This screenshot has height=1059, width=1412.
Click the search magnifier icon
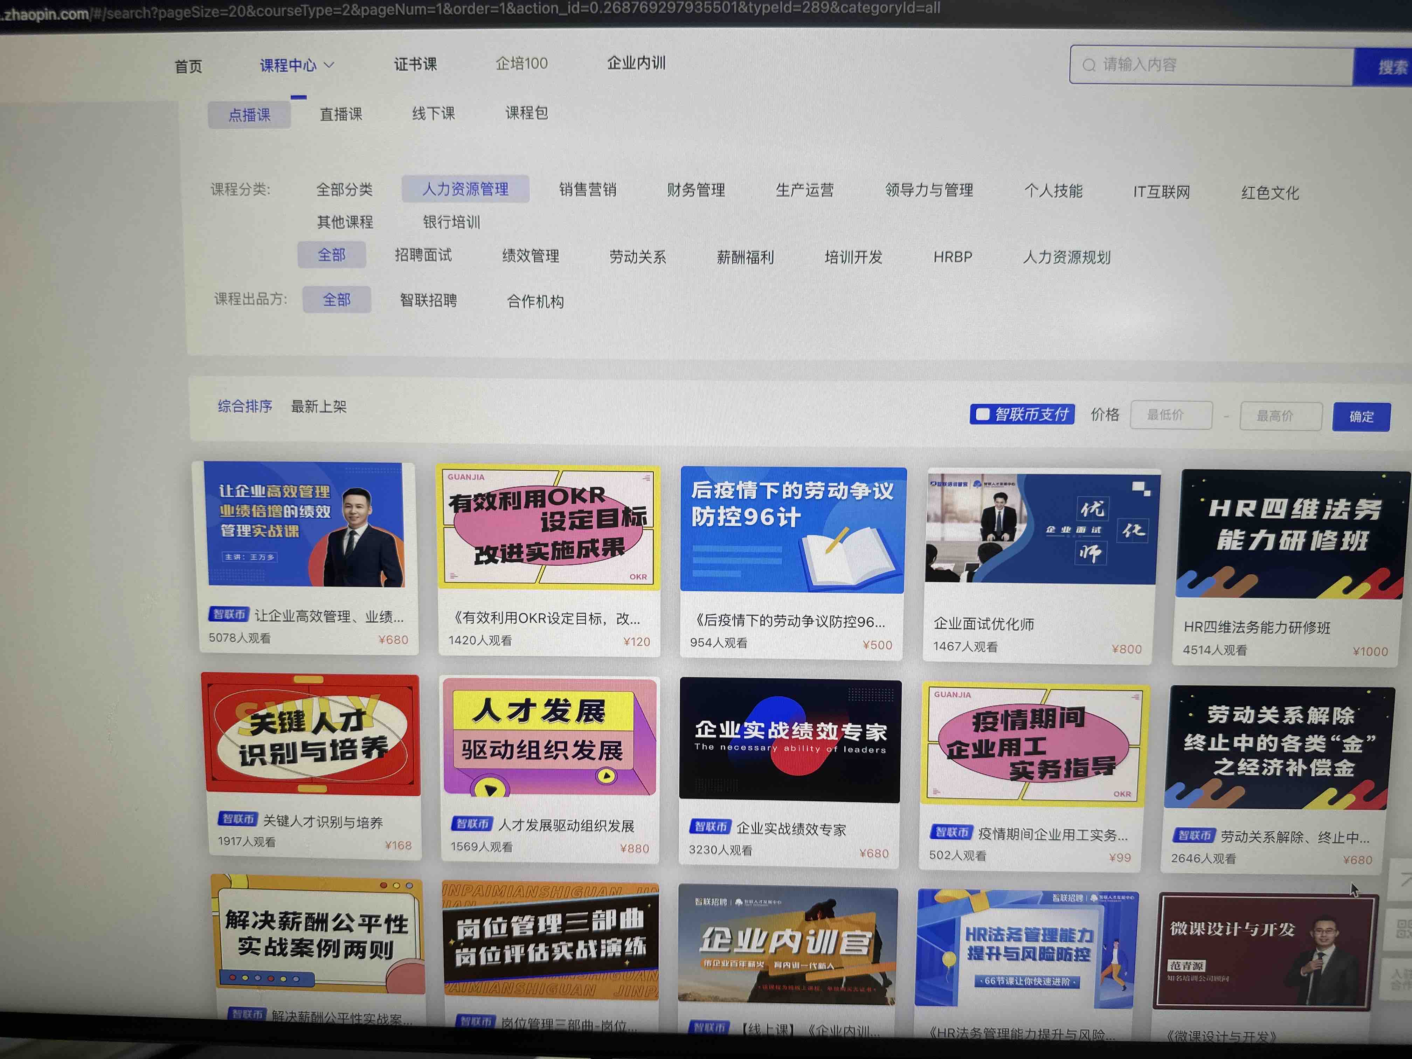click(x=1088, y=65)
